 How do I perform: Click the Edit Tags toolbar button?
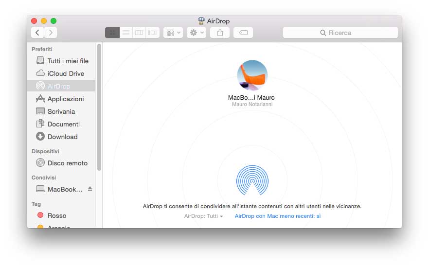[x=243, y=33]
